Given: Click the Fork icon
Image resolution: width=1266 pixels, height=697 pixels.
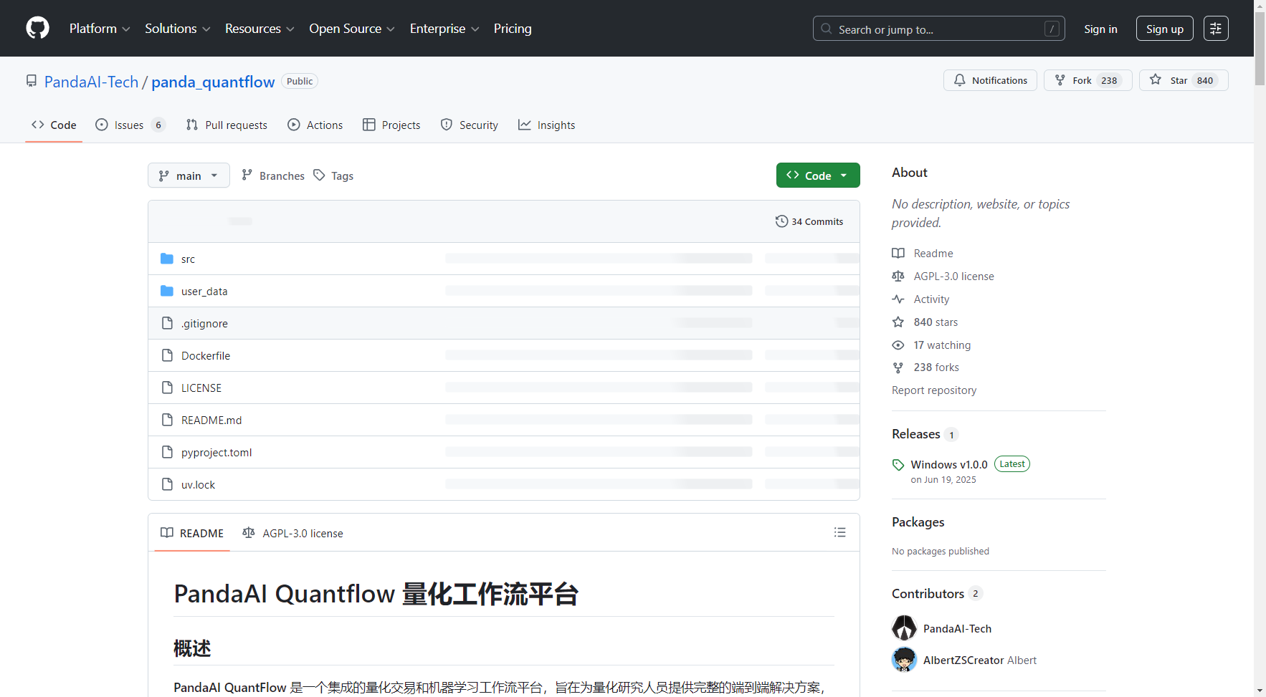Looking at the screenshot, I should [1060, 80].
